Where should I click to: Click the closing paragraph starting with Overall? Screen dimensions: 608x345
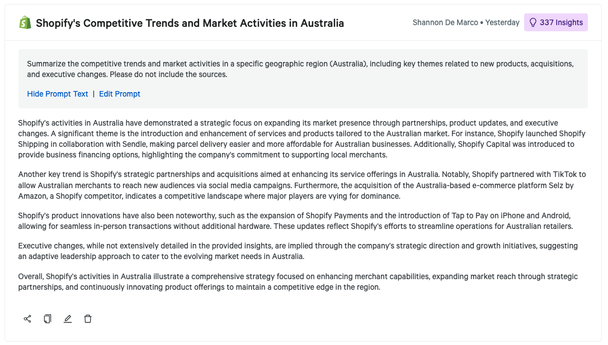[x=298, y=282]
